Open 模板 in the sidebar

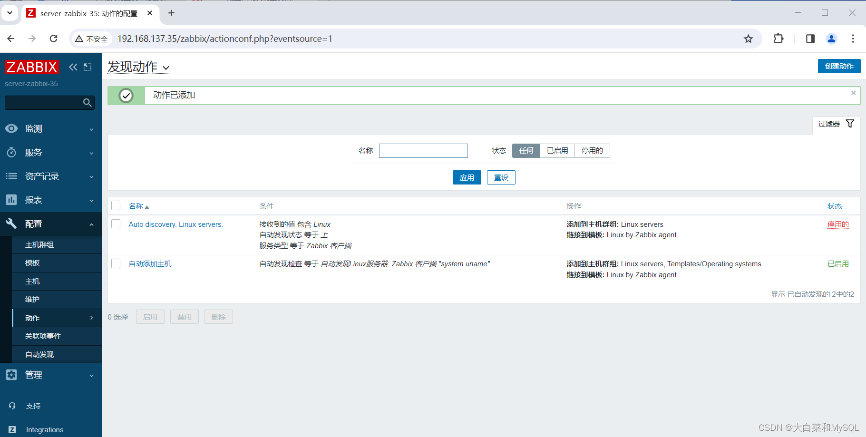[x=57, y=263]
